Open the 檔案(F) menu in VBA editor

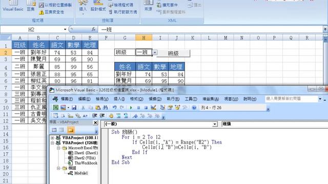pyautogui.click(x=67, y=99)
